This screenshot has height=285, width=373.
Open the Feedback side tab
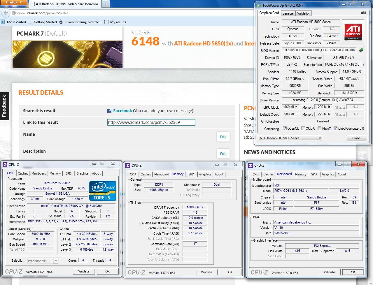tap(4, 106)
